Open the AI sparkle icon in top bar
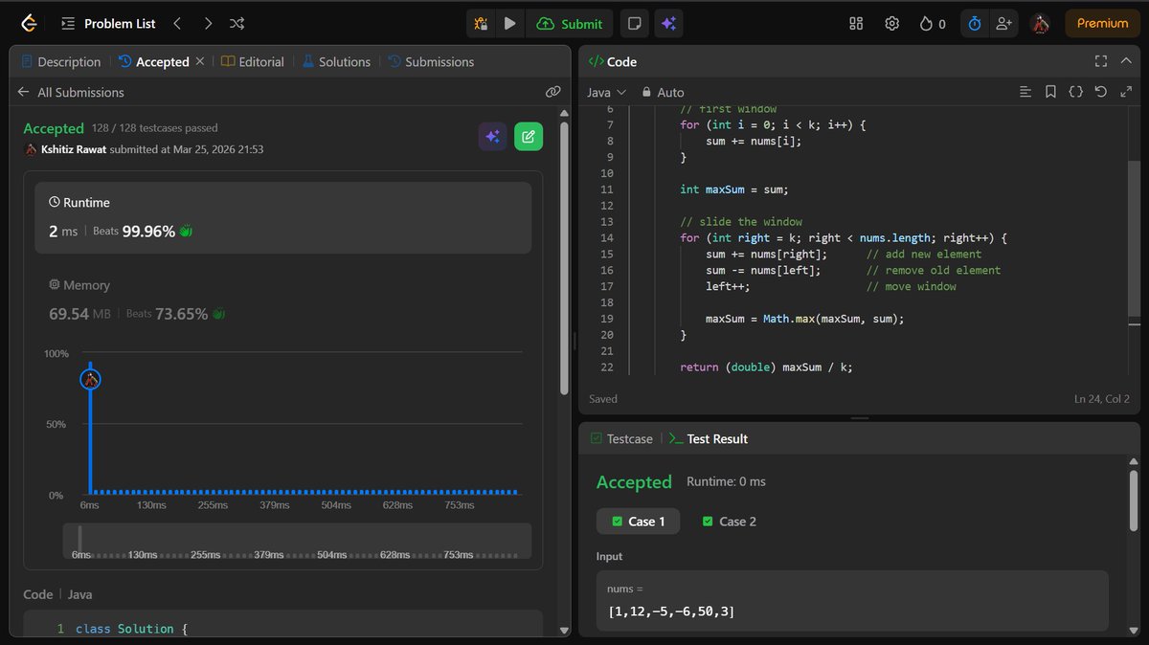 tap(668, 23)
